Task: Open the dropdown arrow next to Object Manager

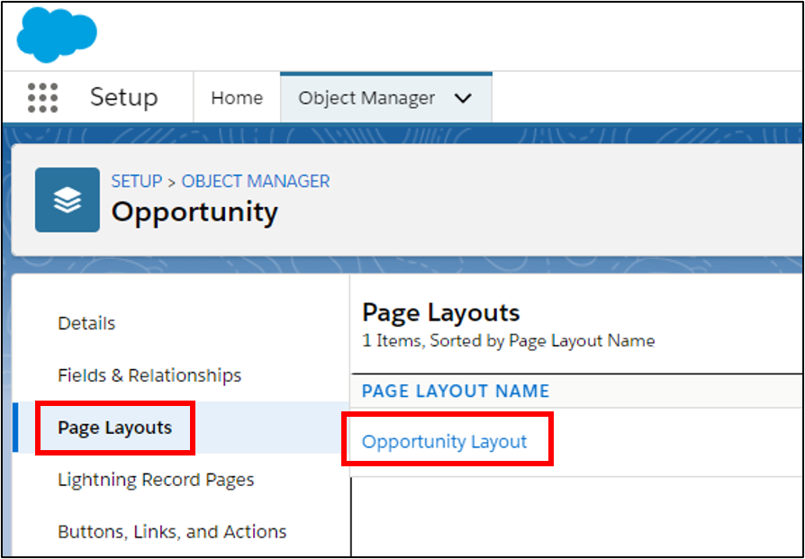Action: coord(461,97)
